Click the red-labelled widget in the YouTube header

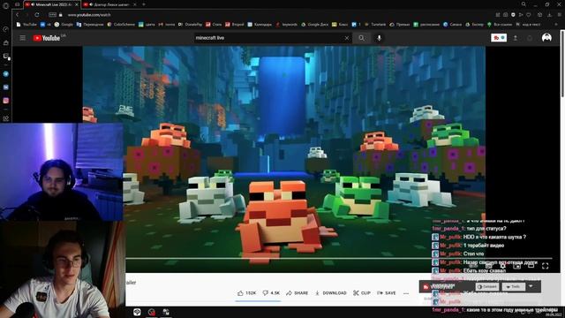coord(499,38)
